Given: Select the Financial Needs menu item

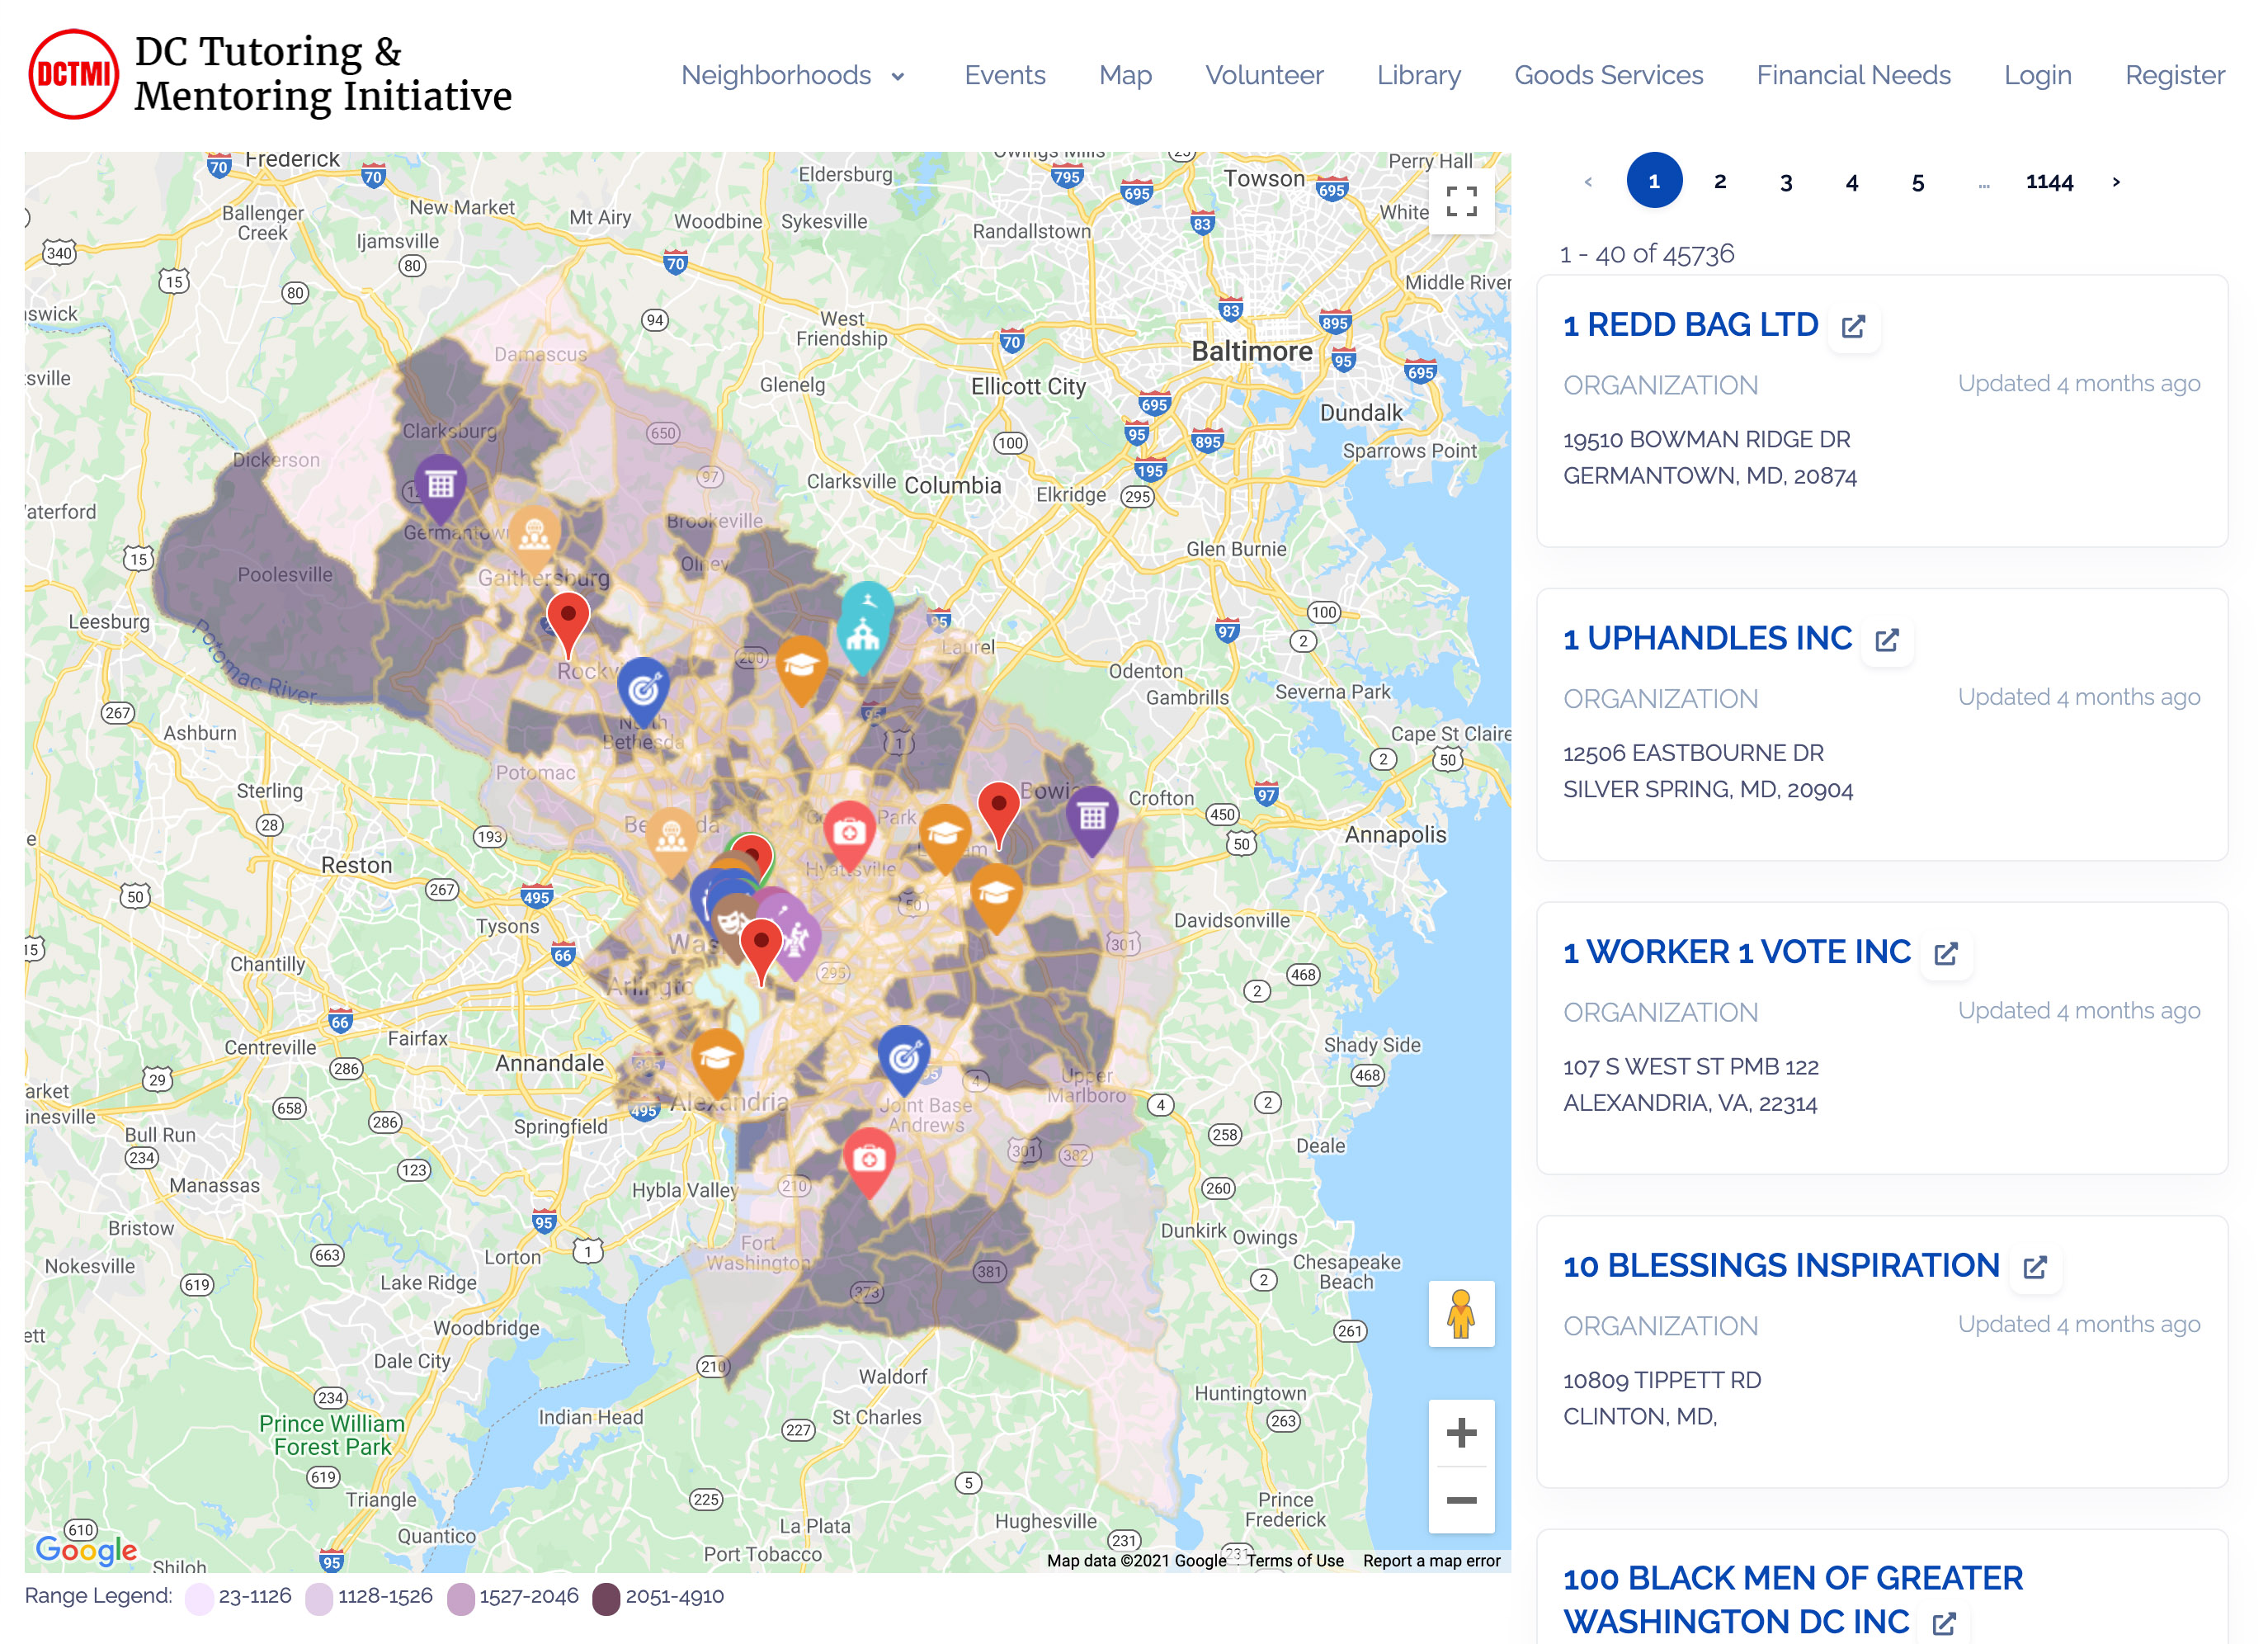Looking at the screenshot, I should (x=1852, y=74).
